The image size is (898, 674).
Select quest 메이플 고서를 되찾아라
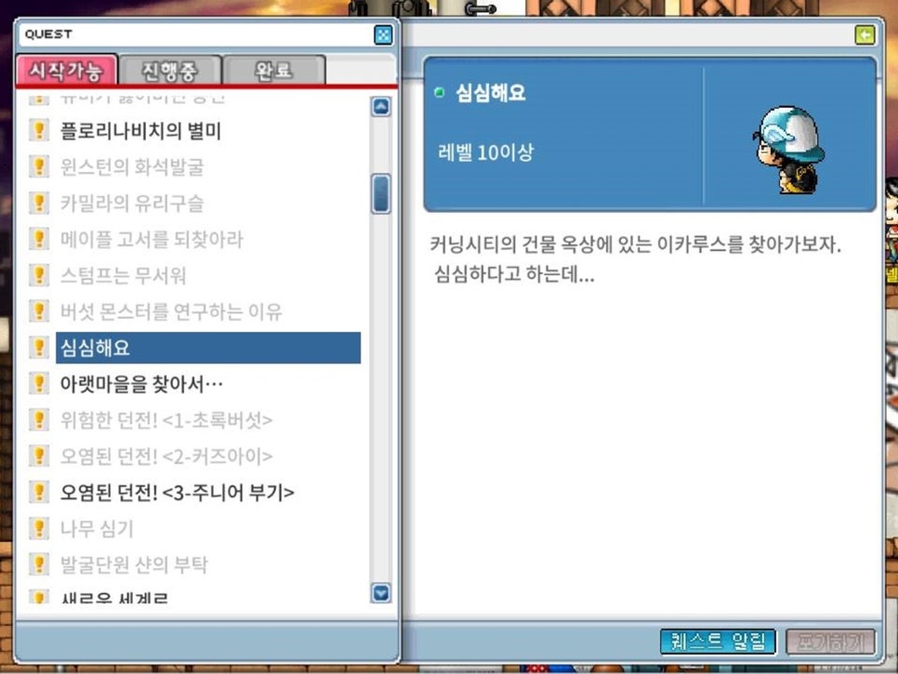pyautogui.click(x=152, y=239)
